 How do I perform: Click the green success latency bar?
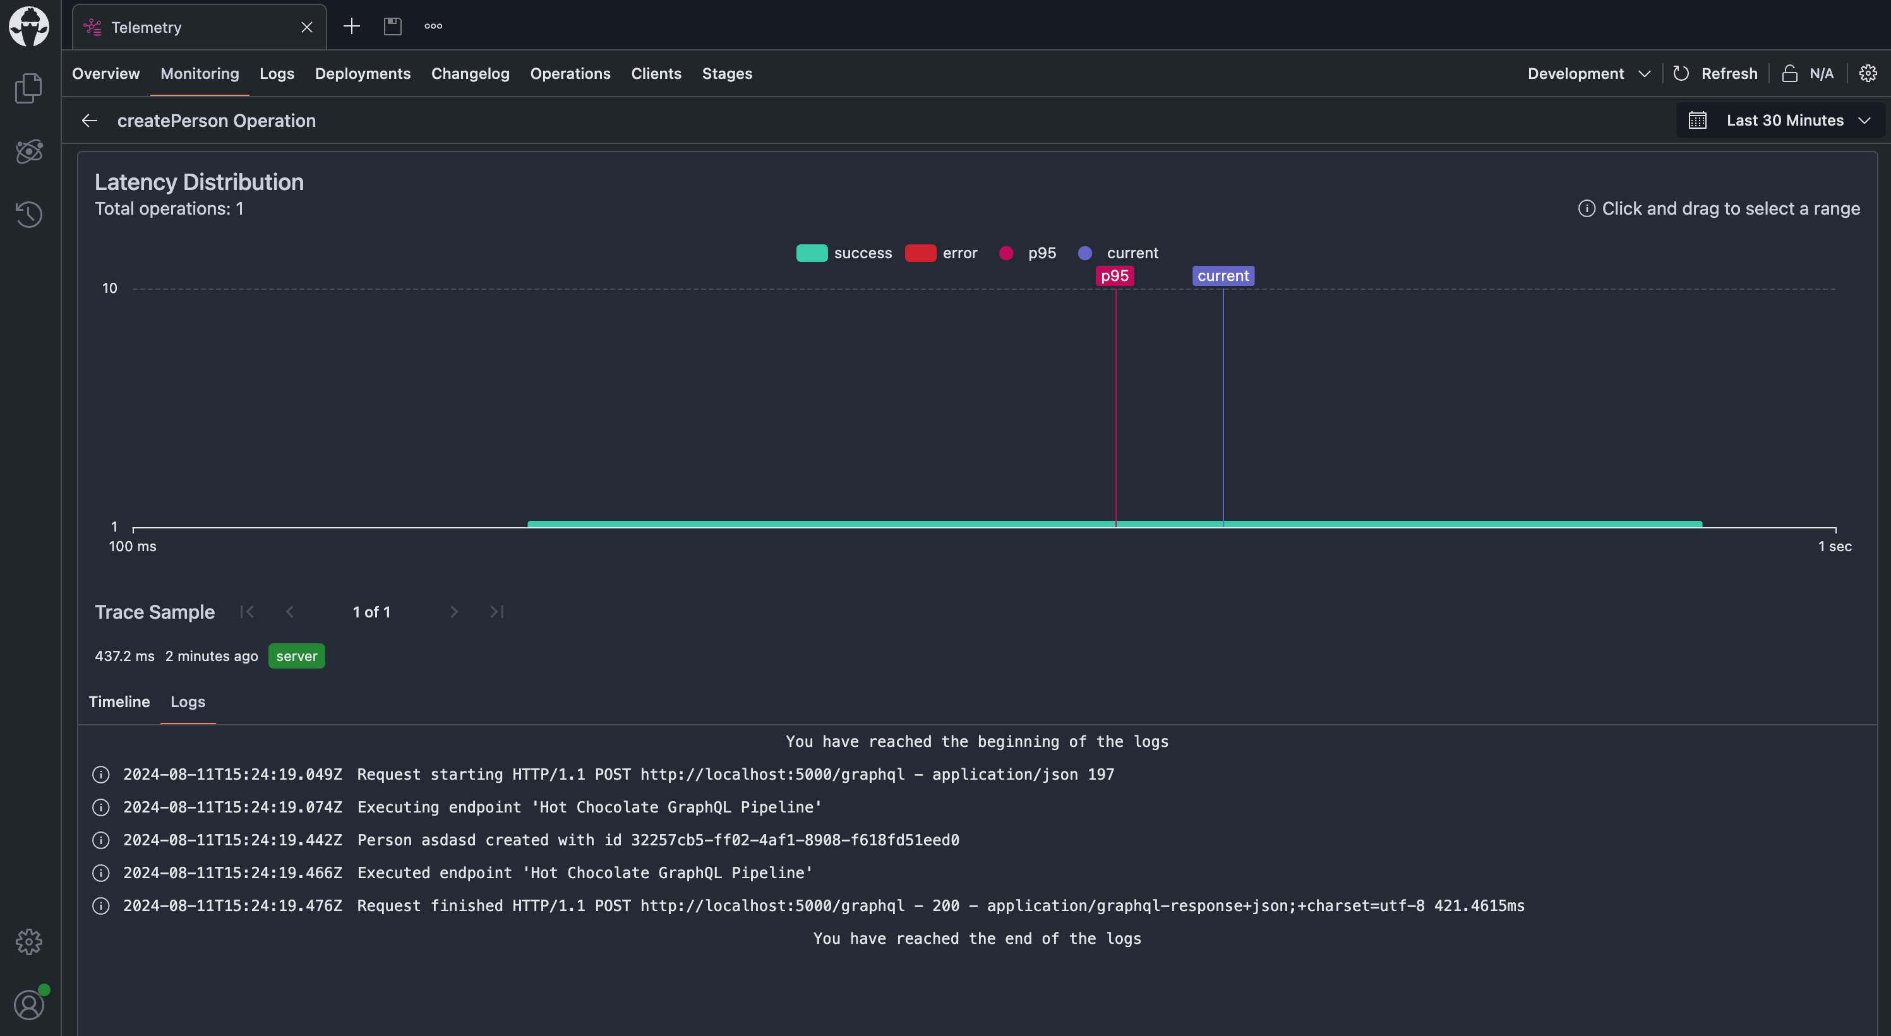[x=1114, y=524]
